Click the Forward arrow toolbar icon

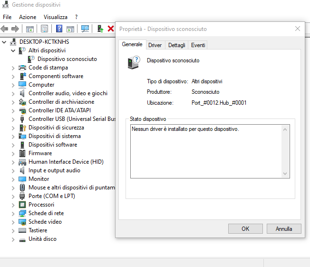[15, 29]
